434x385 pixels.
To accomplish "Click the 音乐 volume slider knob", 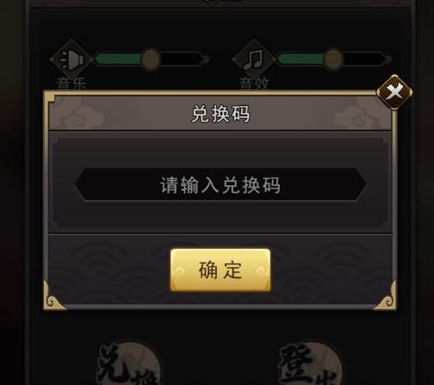I will pyautogui.click(x=151, y=59).
